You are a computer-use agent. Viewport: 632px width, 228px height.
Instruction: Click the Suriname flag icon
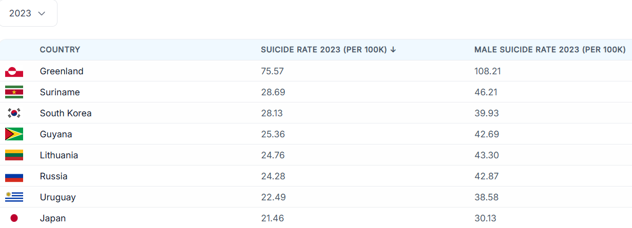point(14,92)
